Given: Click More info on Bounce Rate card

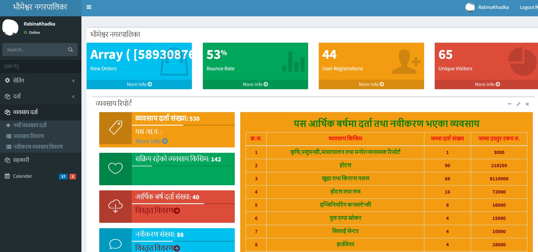Looking at the screenshot, I should click(255, 84).
